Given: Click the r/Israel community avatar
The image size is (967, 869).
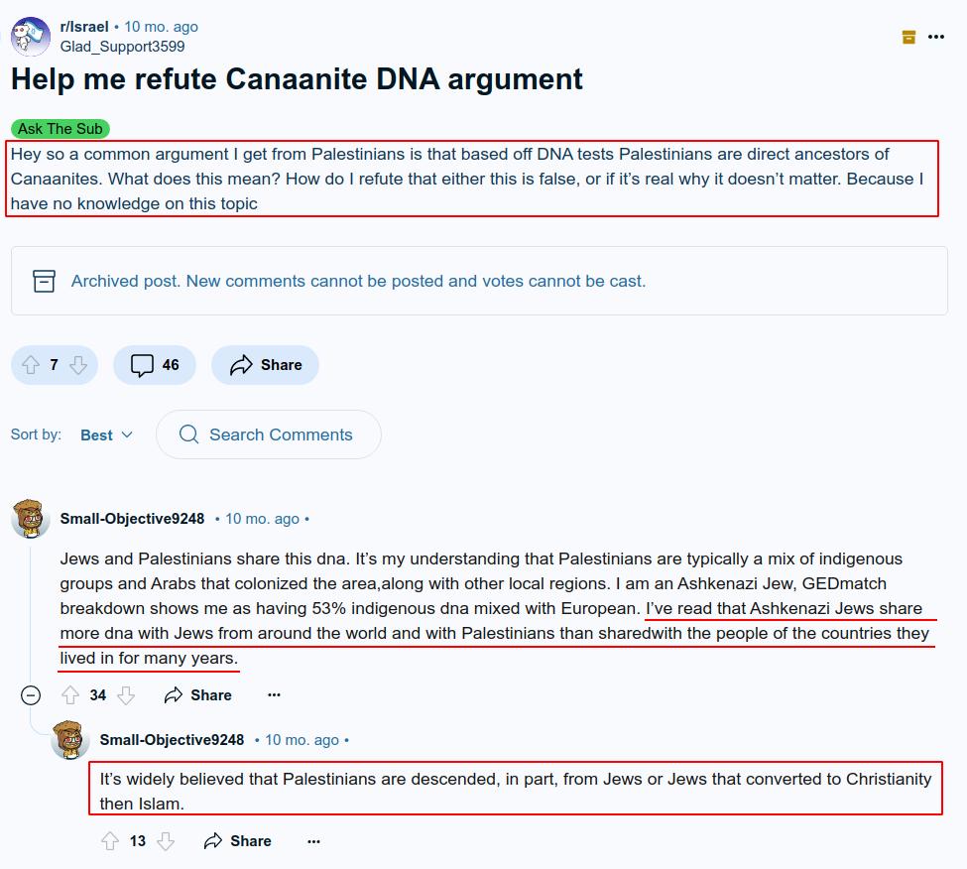Looking at the screenshot, I should tap(31, 37).
